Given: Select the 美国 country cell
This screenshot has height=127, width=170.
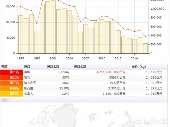Looking at the screenshot, I should [x=27, y=72].
